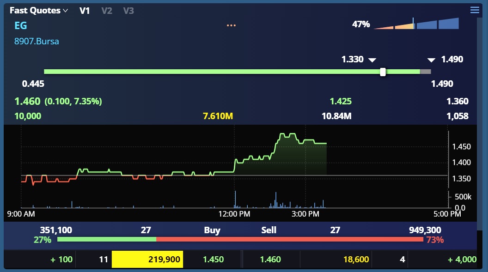Toggle the highlighted yellow bid volume 219,900
The width and height of the screenshot is (488, 272).
(147, 260)
